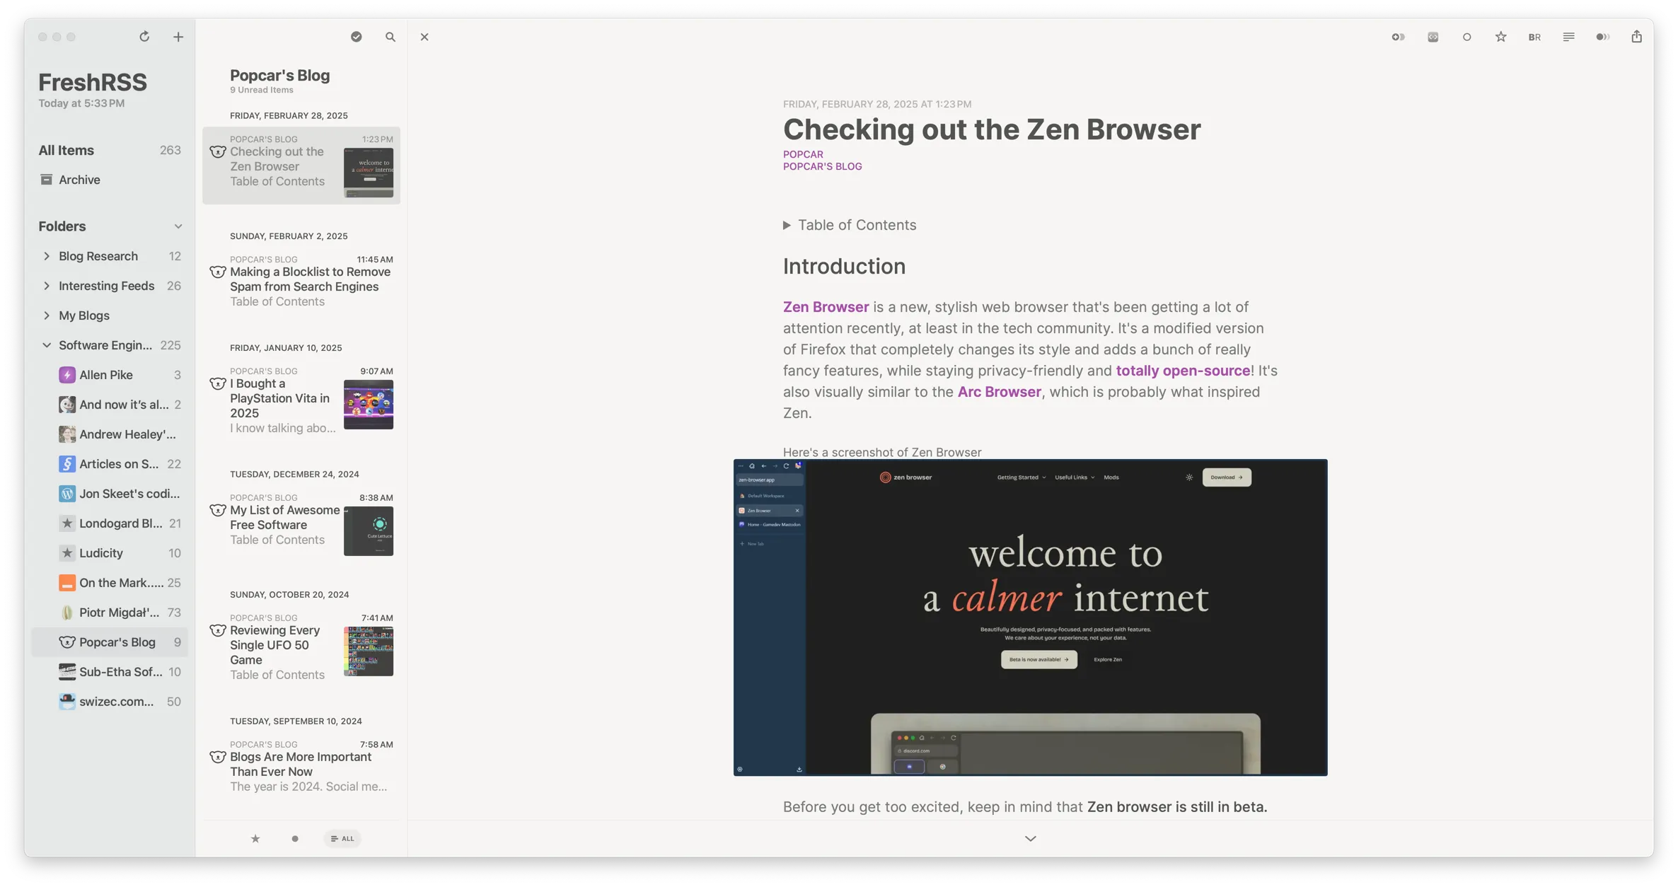Click the refresh feeds icon
This screenshot has width=1678, height=887.
point(144,37)
